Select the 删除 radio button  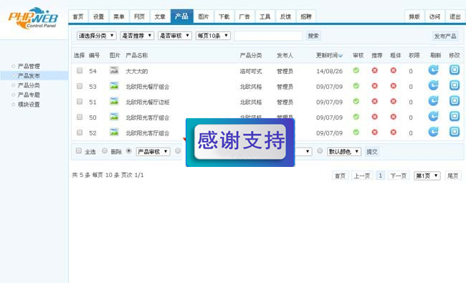pos(105,150)
